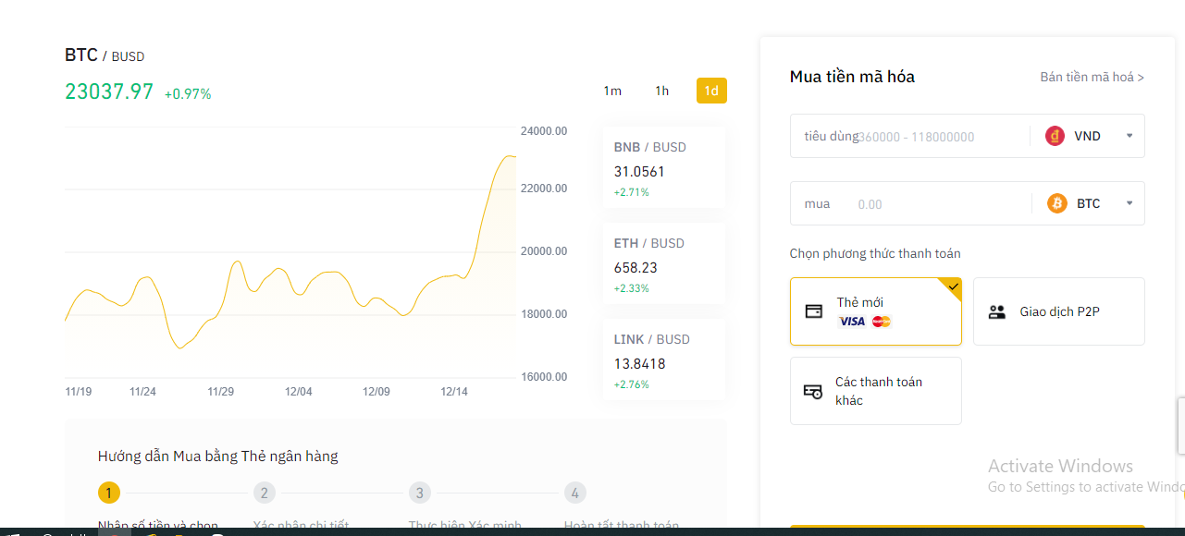Click step 2 circle in the guide

[x=264, y=493]
